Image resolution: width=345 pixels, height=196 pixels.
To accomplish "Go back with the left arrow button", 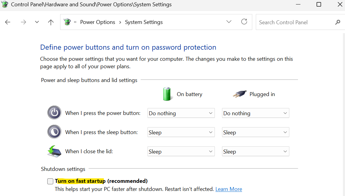I will 8,22.
